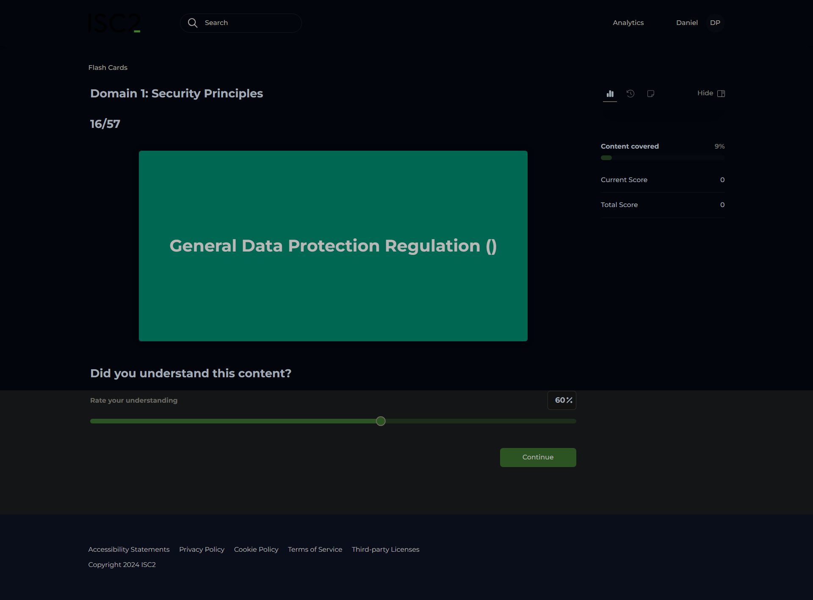
Task: Click the ISC2 logo
Action: point(114,23)
